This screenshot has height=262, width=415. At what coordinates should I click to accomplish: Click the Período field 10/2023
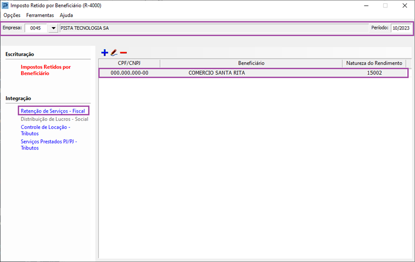tap(401, 28)
